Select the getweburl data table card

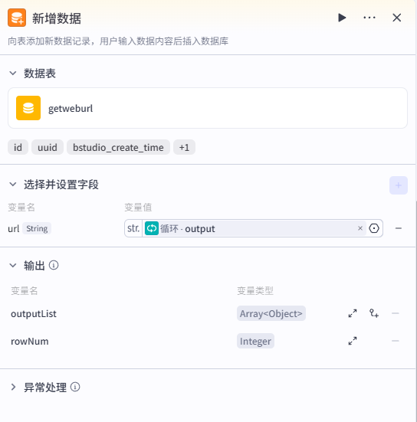tap(208, 108)
